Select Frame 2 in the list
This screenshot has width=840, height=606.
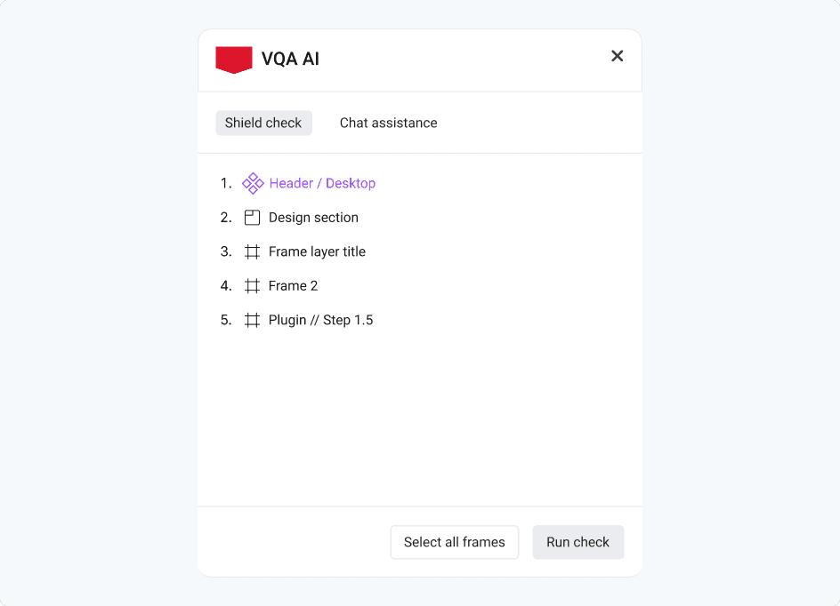click(293, 286)
